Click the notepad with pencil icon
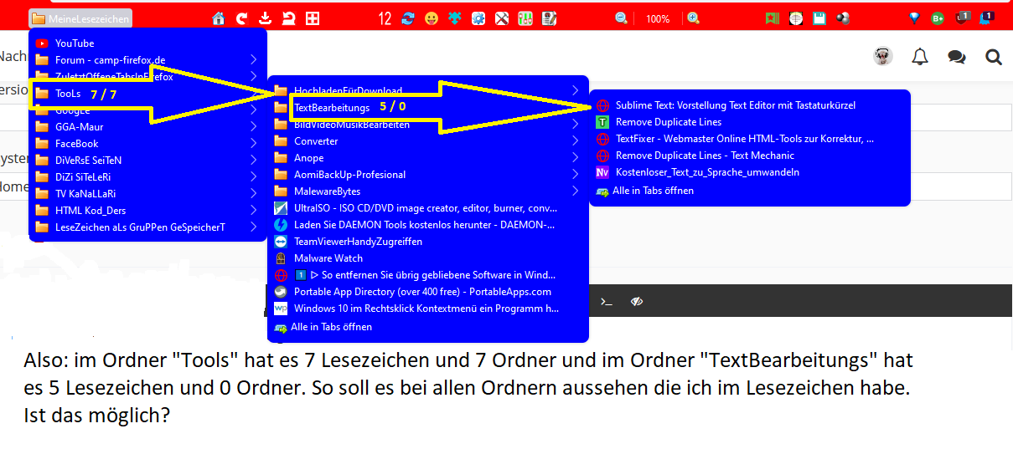The width and height of the screenshot is (1013, 449). tap(549, 18)
